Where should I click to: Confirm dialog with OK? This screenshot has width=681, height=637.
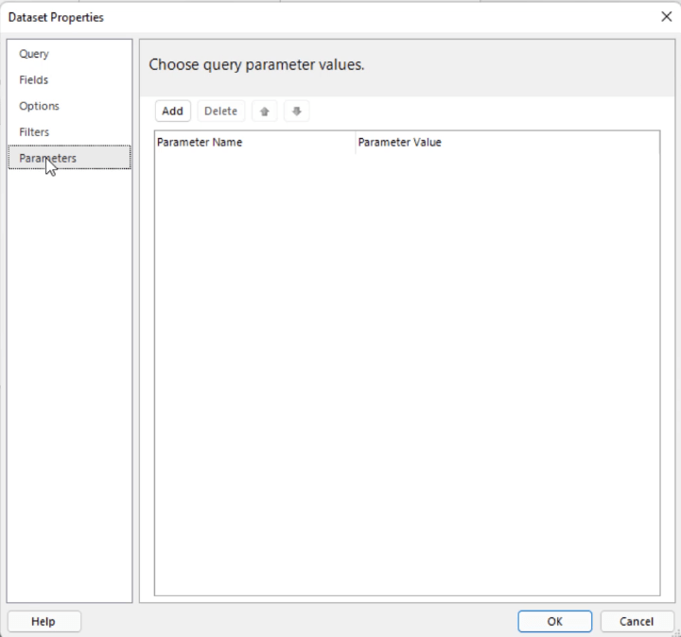point(554,621)
